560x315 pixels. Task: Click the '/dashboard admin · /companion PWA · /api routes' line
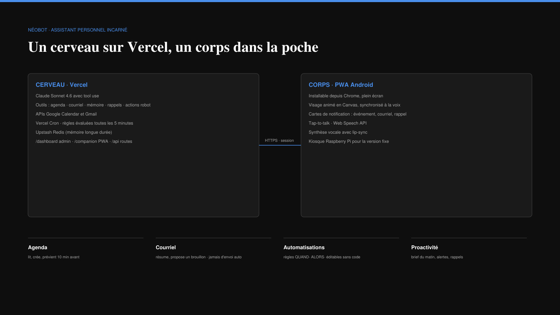pyautogui.click(x=84, y=141)
